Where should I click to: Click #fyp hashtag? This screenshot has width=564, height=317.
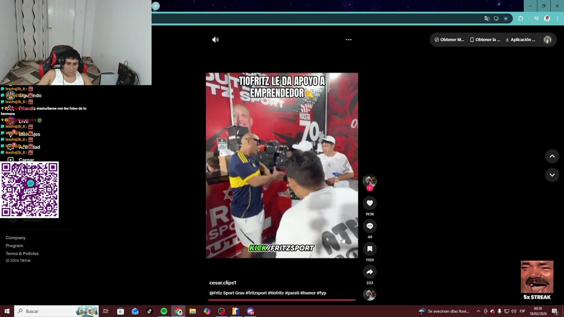coord(321,293)
